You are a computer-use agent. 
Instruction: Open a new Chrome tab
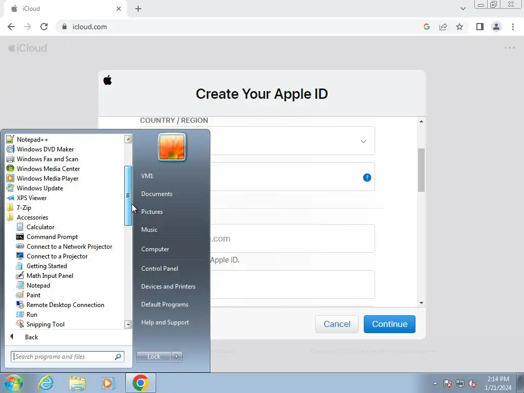(138, 9)
